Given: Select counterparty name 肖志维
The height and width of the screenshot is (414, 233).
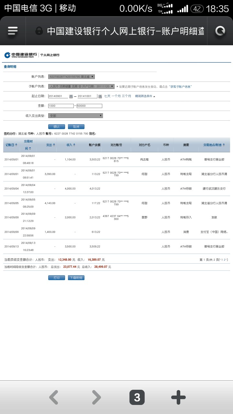Looking at the screenshot, I should [144, 159].
